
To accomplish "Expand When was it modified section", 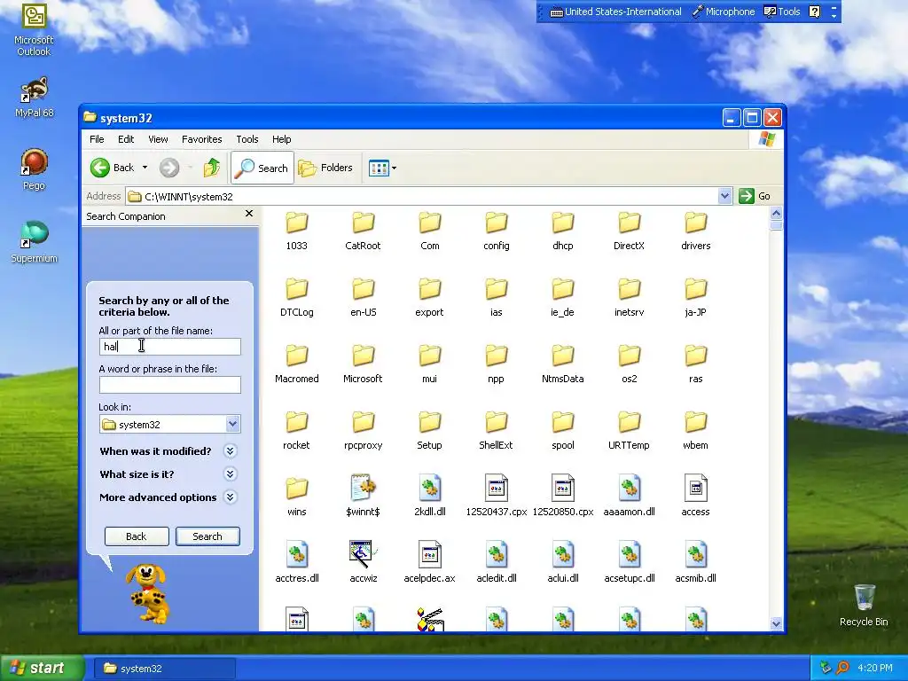I will pos(230,450).
